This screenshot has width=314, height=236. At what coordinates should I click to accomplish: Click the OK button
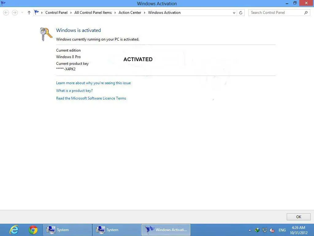tap(298, 217)
